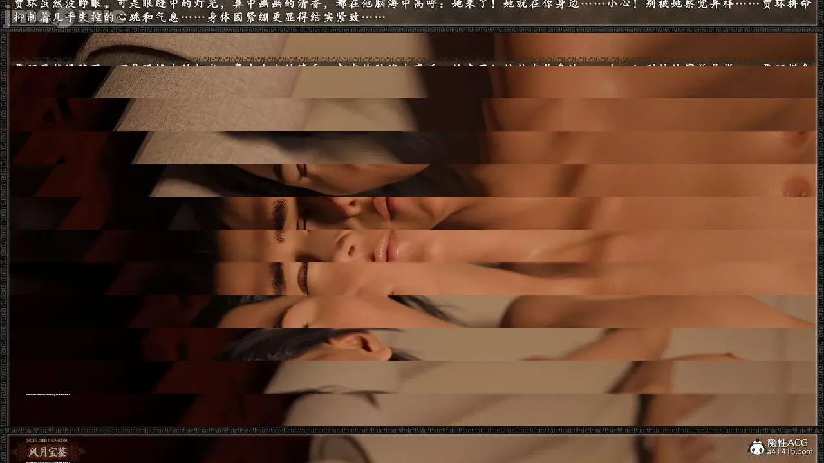824x463 pixels.
Task: Click the tiny URL text inside the image
Action: click(x=48, y=393)
